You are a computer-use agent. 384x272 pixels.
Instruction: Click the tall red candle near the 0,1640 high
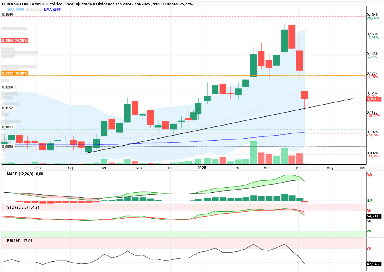tap(292, 37)
